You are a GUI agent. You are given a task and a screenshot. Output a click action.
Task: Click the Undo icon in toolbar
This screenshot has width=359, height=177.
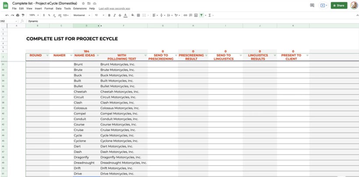7,15
